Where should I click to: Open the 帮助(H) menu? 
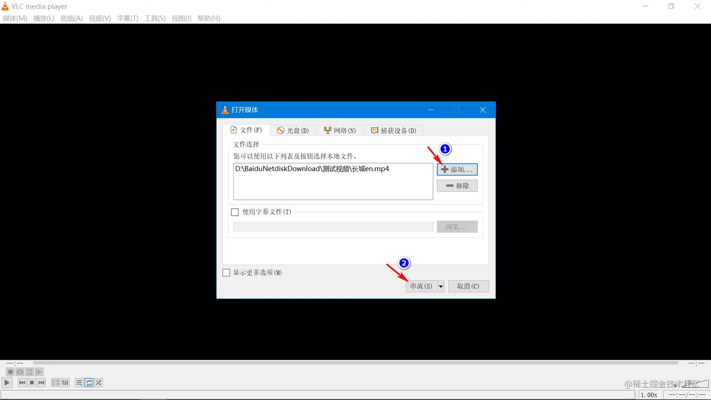pyautogui.click(x=209, y=18)
